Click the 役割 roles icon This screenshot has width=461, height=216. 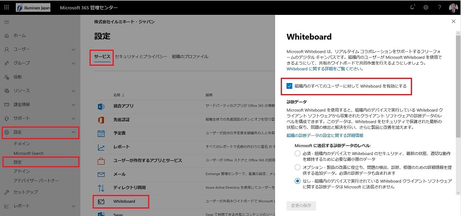(6, 77)
